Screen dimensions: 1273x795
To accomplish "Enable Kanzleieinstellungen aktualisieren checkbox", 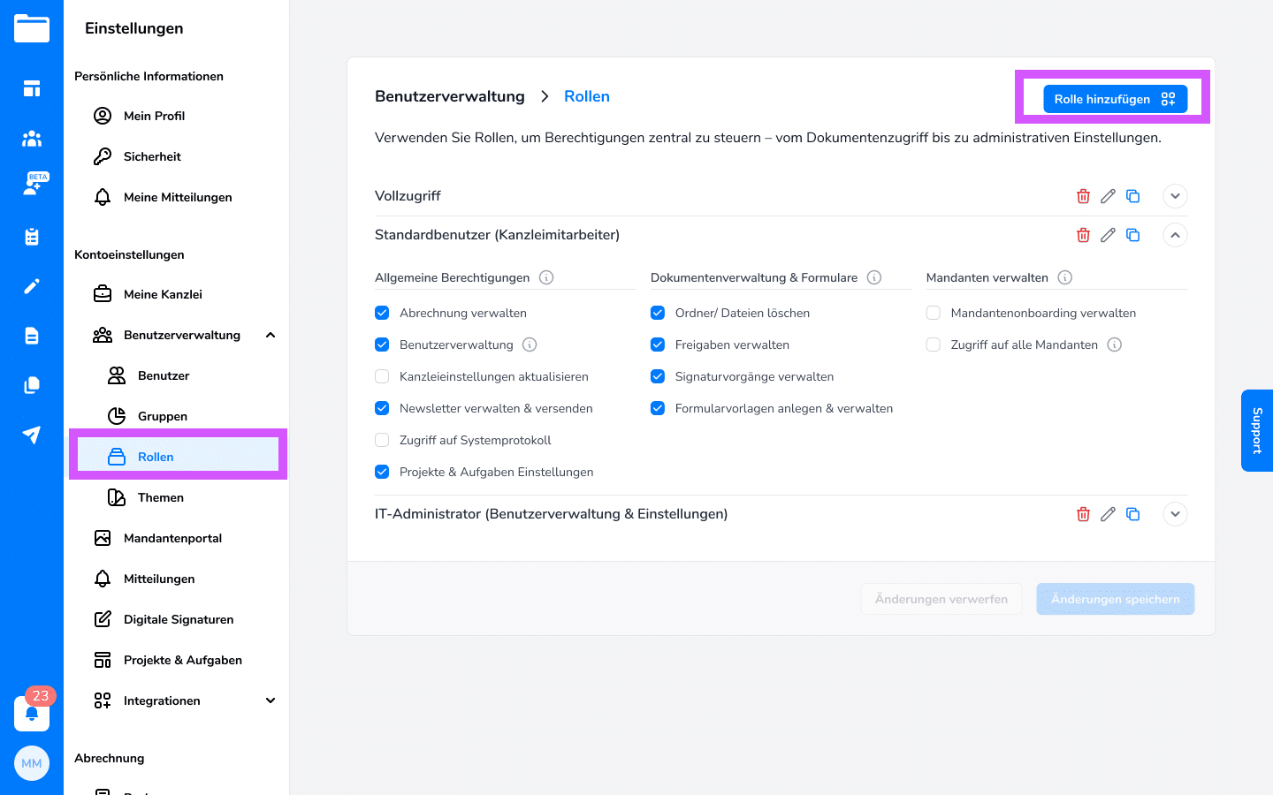I will [382, 376].
